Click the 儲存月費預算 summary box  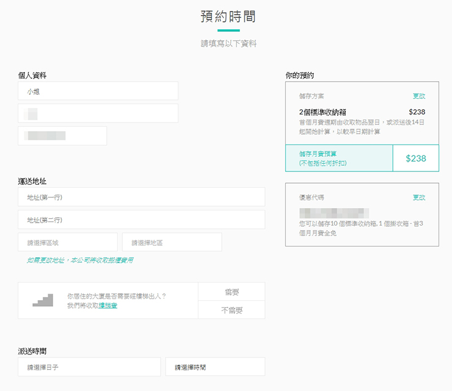[x=338, y=159]
